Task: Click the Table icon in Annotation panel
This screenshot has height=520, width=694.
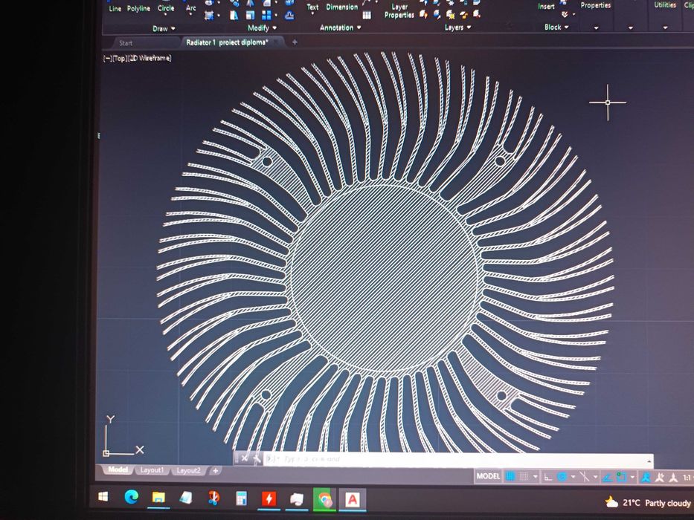Action: click(x=367, y=15)
